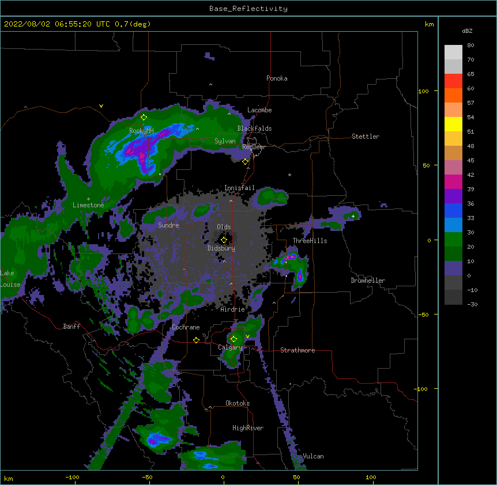Click the Sylvan label
Viewport: 497px width, 485px height.
pyautogui.click(x=225, y=141)
